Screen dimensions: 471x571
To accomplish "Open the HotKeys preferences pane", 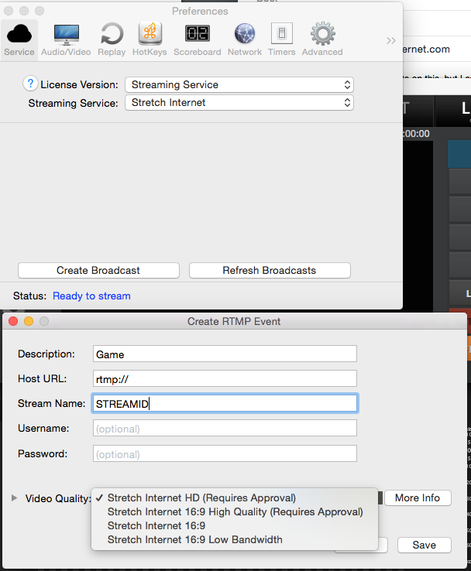I will 150,38.
